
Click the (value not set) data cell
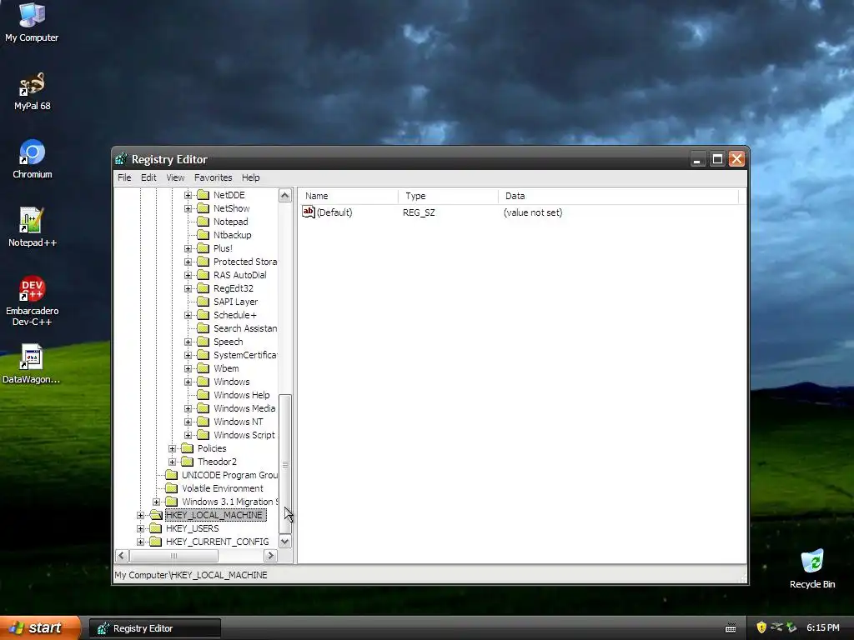coord(533,212)
